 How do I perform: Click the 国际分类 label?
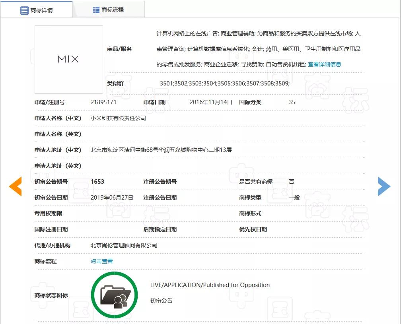point(250,102)
